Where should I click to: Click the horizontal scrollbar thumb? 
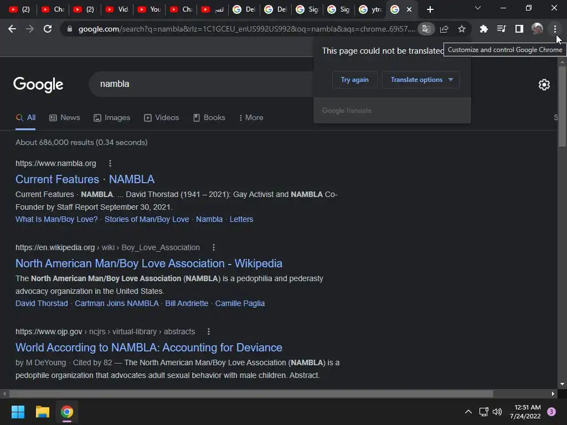tap(251, 393)
